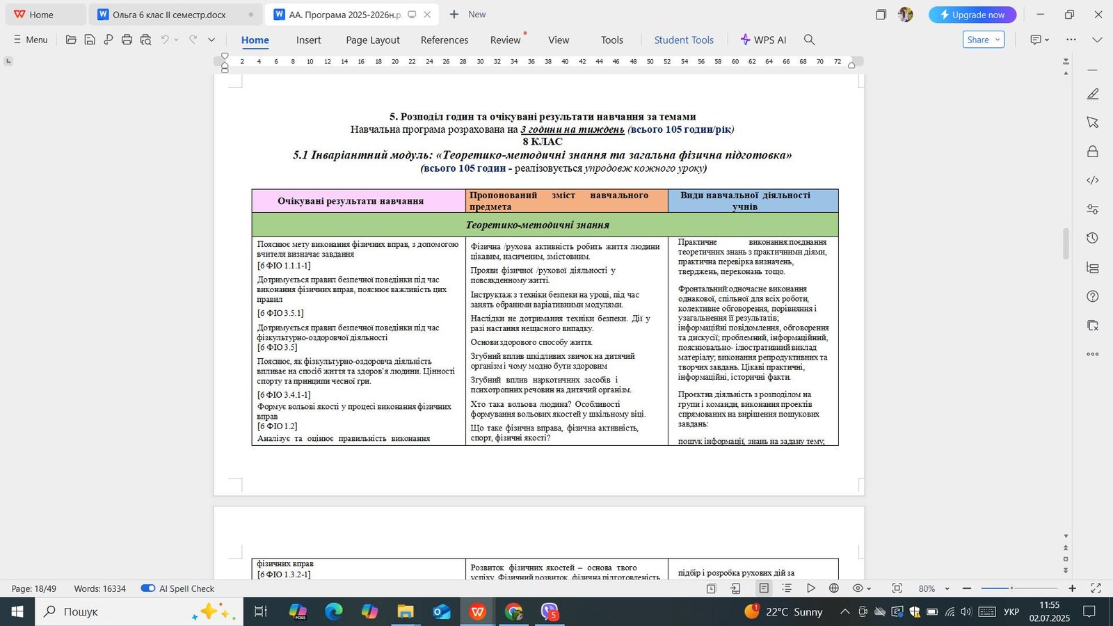Image resolution: width=1113 pixels, height=626 pixels.
Task: Open the 80% zoom level dropdown
Action: coord(947,588)
